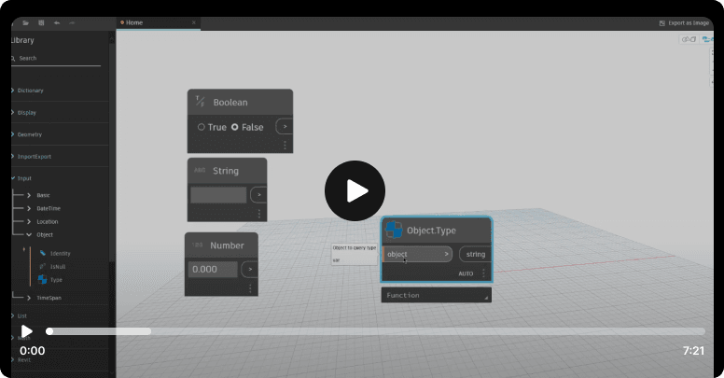Click the Number node 0.000 value field
724x378 pixels.
213,270
